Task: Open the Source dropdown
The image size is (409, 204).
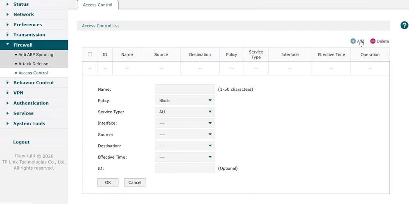Action: coord(185,135)
